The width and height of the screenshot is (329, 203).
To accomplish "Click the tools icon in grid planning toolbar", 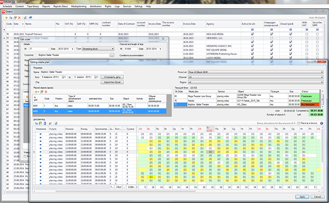I will click(50, 123).
